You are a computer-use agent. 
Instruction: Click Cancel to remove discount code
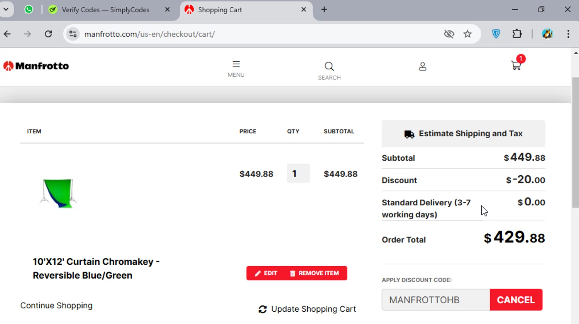[516, 300]
